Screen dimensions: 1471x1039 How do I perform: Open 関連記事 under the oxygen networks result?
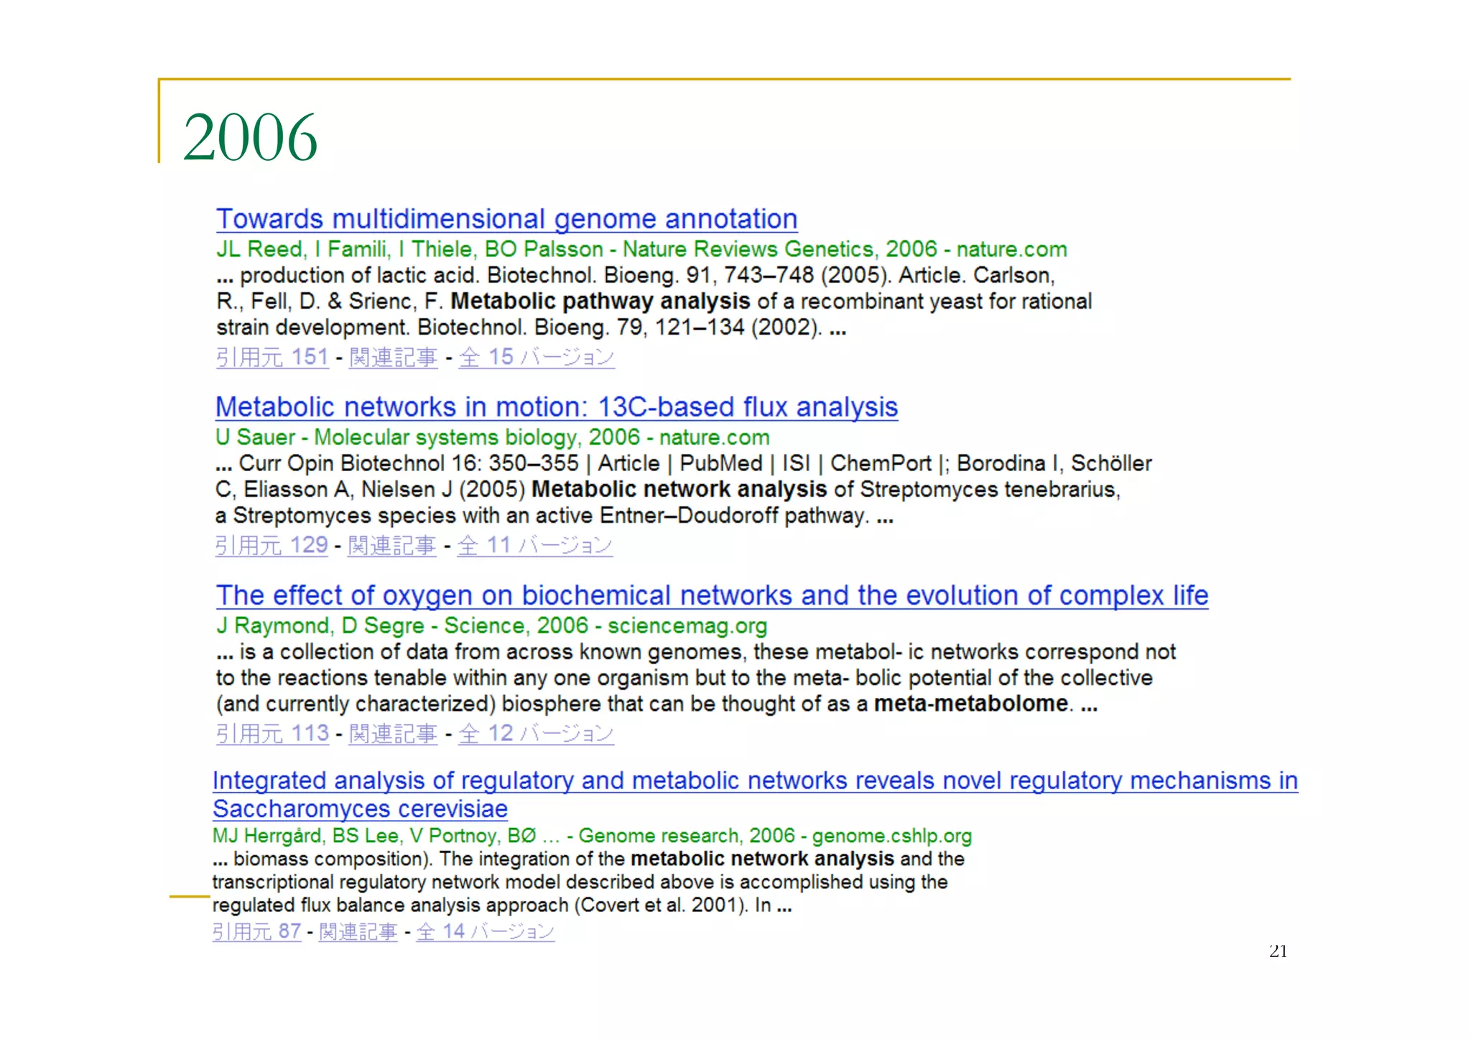[393, 733]
